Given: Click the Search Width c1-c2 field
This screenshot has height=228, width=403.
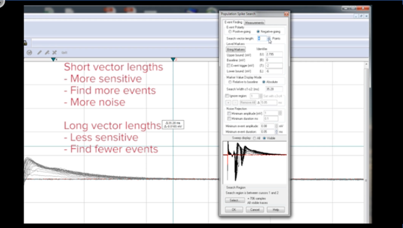Looking at the screenshot, I should point(274,89).
